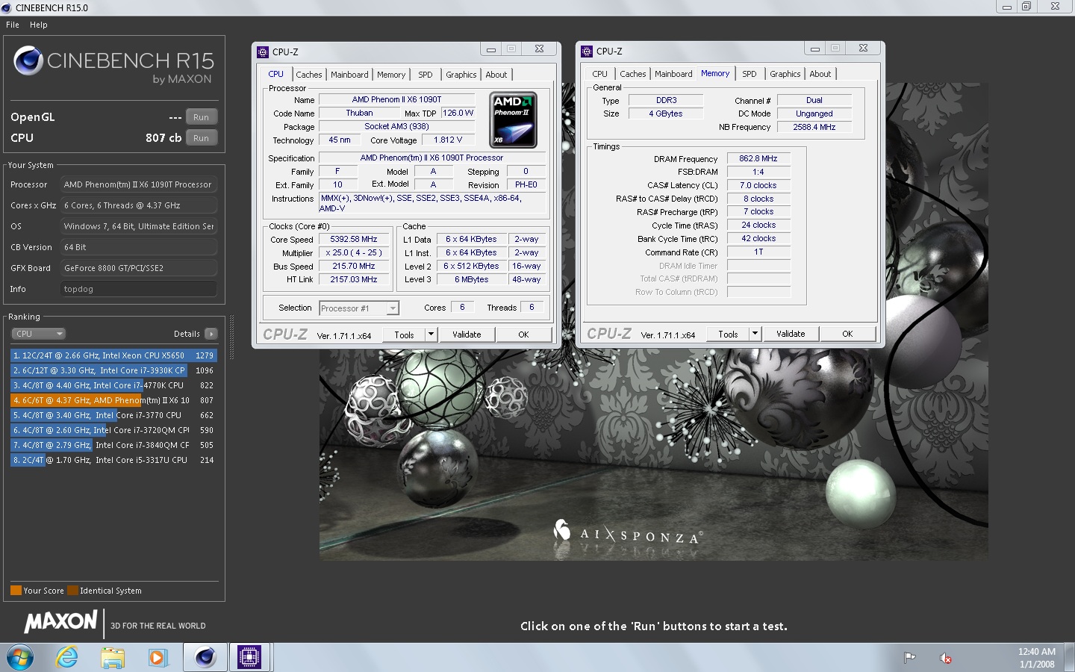Viewport: 1075px width, 672px height.
Task: Click Cinebench title bar app icon
Action: coord(7,7)
